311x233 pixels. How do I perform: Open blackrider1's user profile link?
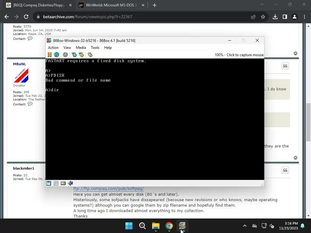pos(24,168)
